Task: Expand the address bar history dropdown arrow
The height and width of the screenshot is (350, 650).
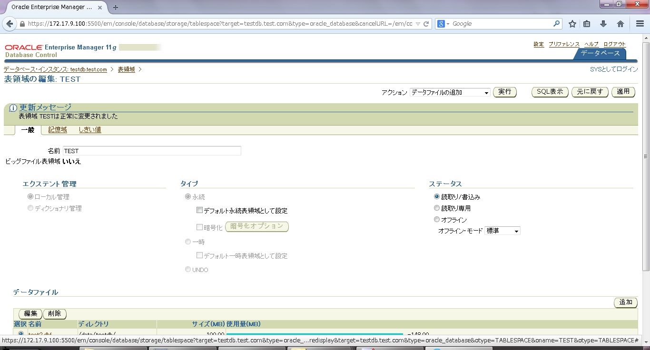Action: click(418, 24)
